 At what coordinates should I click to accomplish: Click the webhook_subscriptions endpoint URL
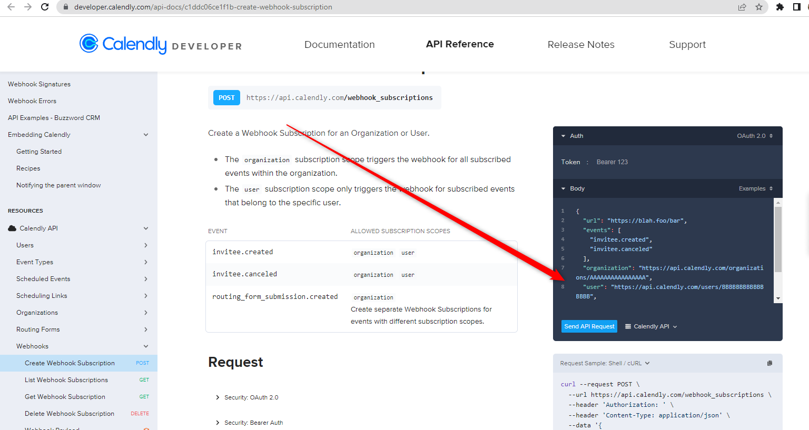340,98
